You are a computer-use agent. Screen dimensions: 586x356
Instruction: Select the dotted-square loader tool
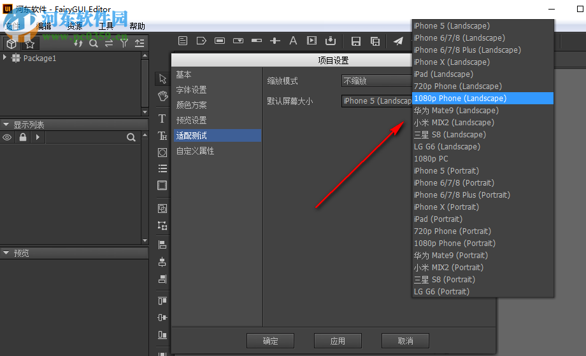162,185
